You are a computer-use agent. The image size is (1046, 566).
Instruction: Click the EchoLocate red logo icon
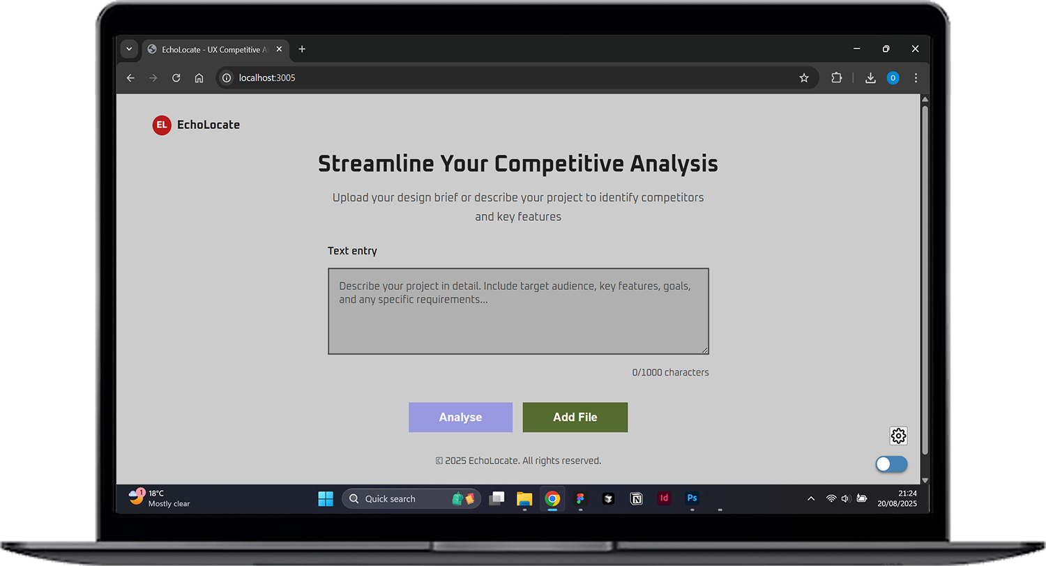(162, 125)
